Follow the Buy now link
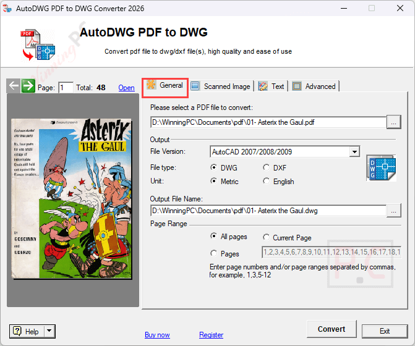The width and height of the screenshot is (415, 346). point(157,335)
